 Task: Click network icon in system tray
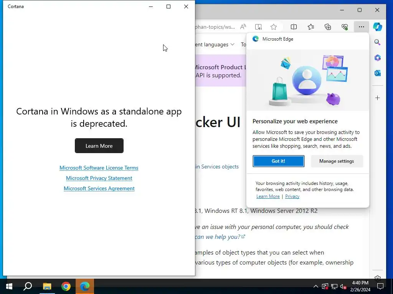(334, 286)
